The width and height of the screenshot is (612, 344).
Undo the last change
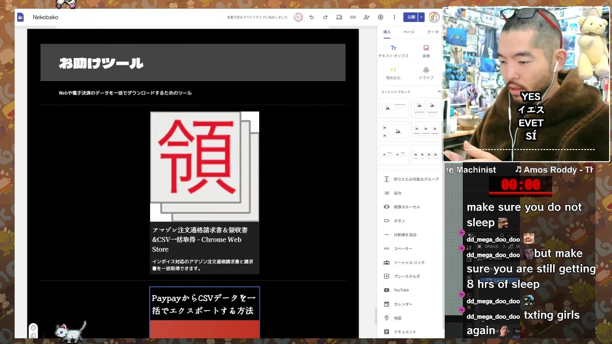[311, 17]
